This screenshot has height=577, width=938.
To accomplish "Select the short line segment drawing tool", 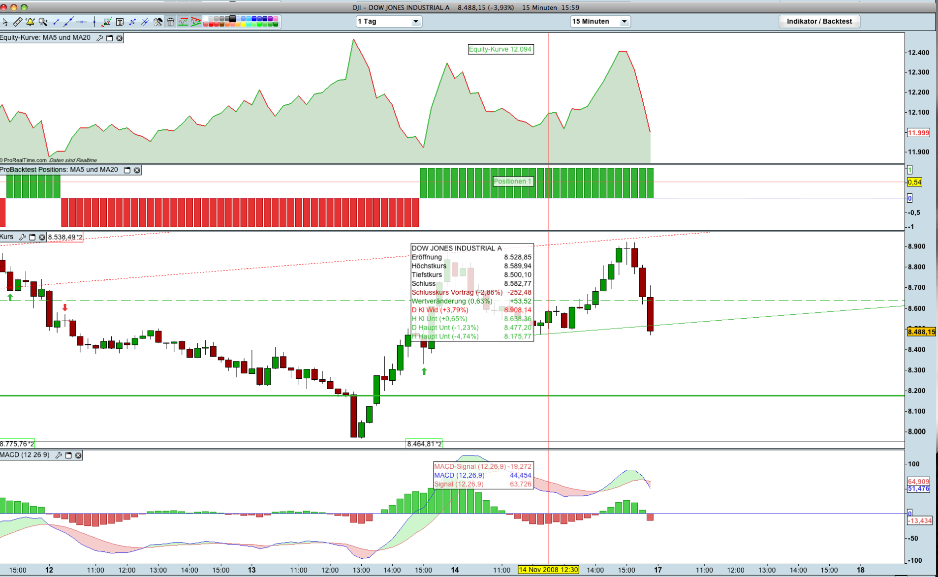I will pyautogui.click(x=56, y=22).
